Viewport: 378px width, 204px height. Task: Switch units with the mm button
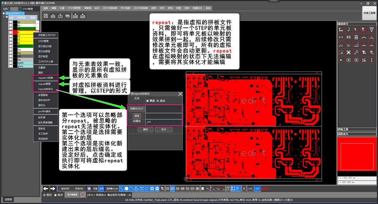[258, 189]
